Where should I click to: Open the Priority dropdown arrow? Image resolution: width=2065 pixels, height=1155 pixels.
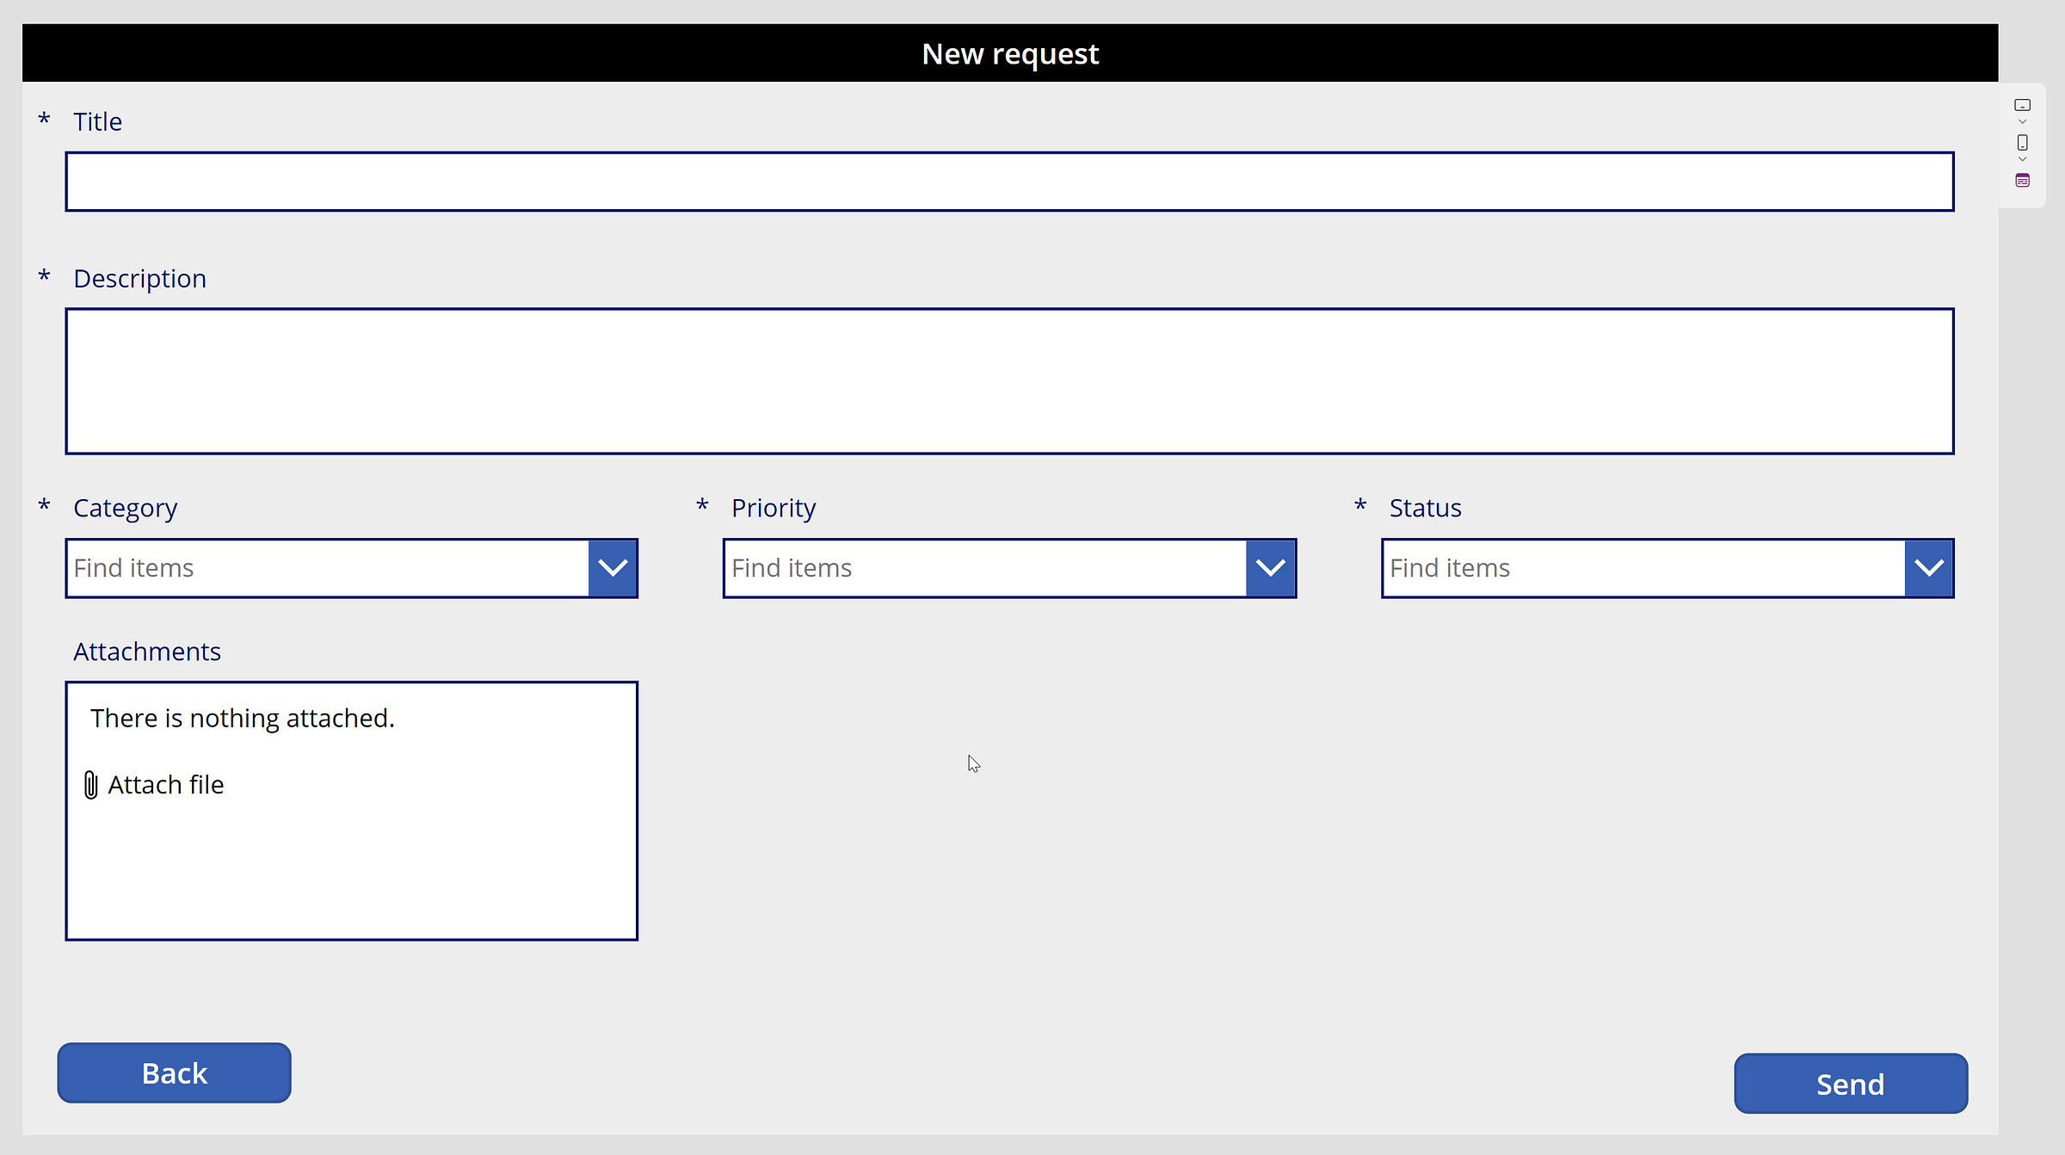(x=1270, y=568)
